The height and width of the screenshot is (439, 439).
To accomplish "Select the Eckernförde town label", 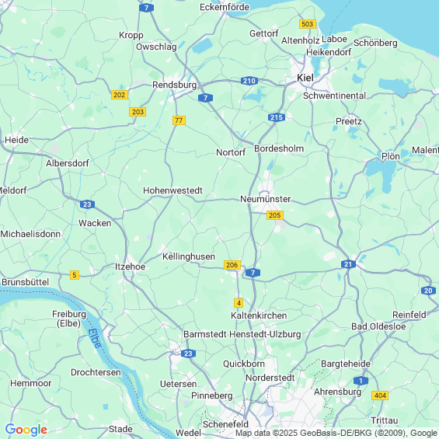I will click(x=225, y=7).
